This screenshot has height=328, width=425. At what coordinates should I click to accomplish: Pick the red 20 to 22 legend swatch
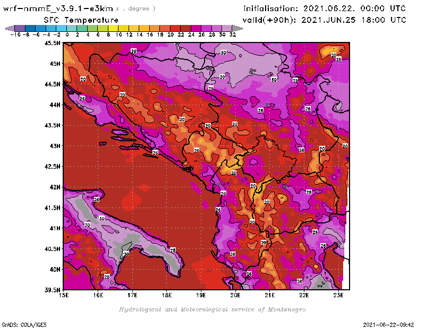(175, 28)
